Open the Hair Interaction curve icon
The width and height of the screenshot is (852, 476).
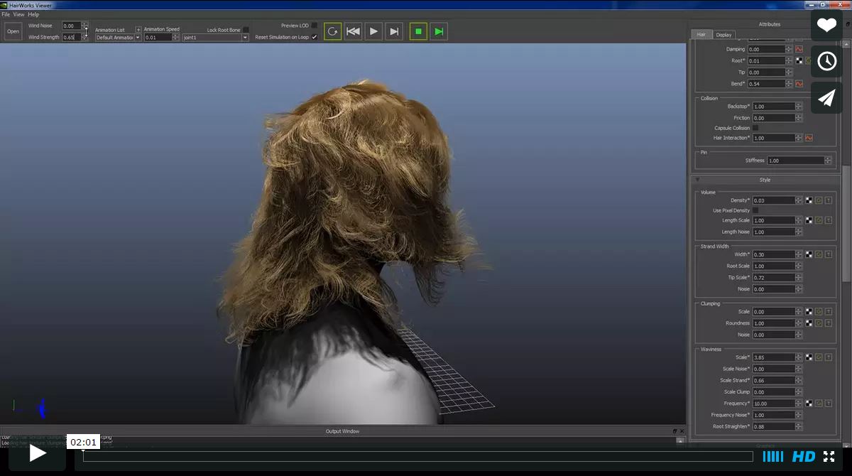(809, 138)
